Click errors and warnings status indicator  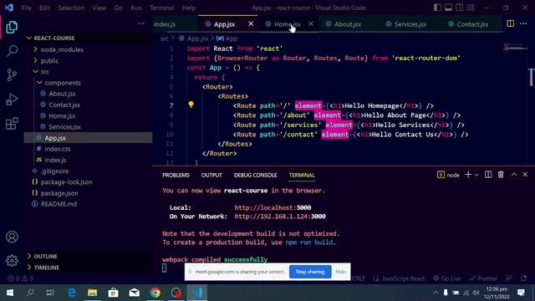click(20, 278)
